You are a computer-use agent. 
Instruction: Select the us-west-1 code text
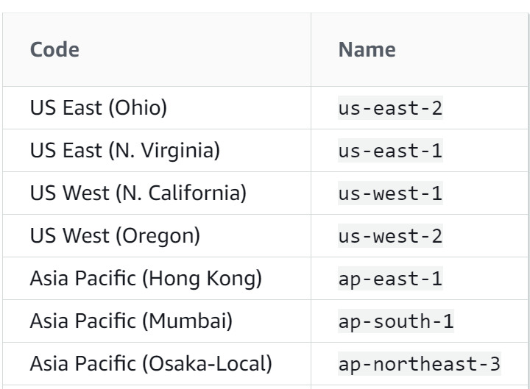(x=390, y=193)
